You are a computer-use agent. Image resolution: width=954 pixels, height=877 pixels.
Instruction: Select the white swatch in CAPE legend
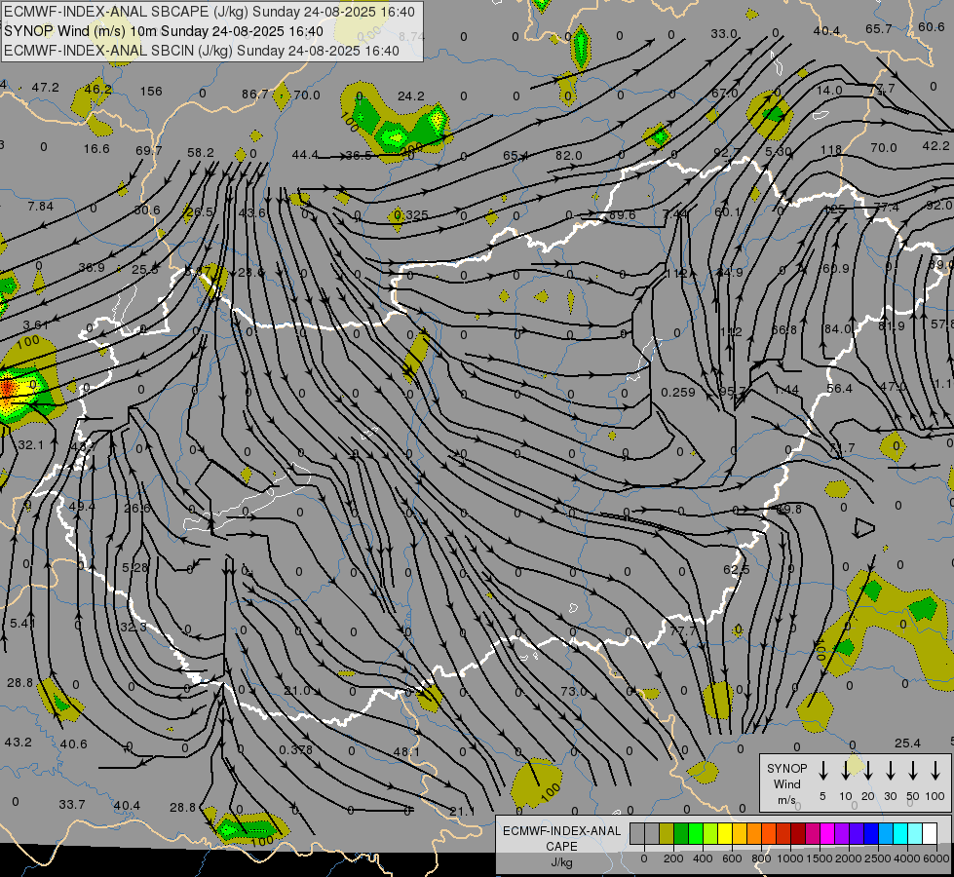930,833
